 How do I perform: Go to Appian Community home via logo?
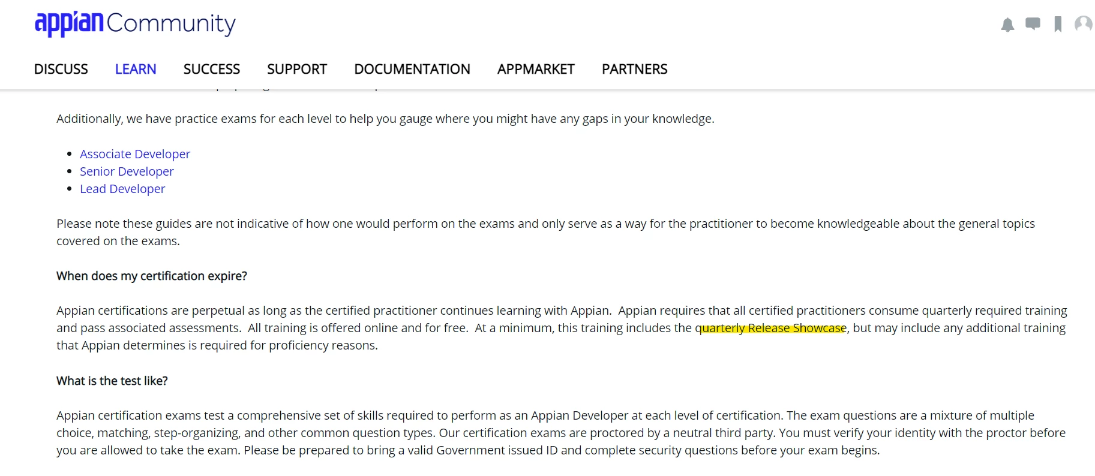pyautogui.click(x=135, y=24)
